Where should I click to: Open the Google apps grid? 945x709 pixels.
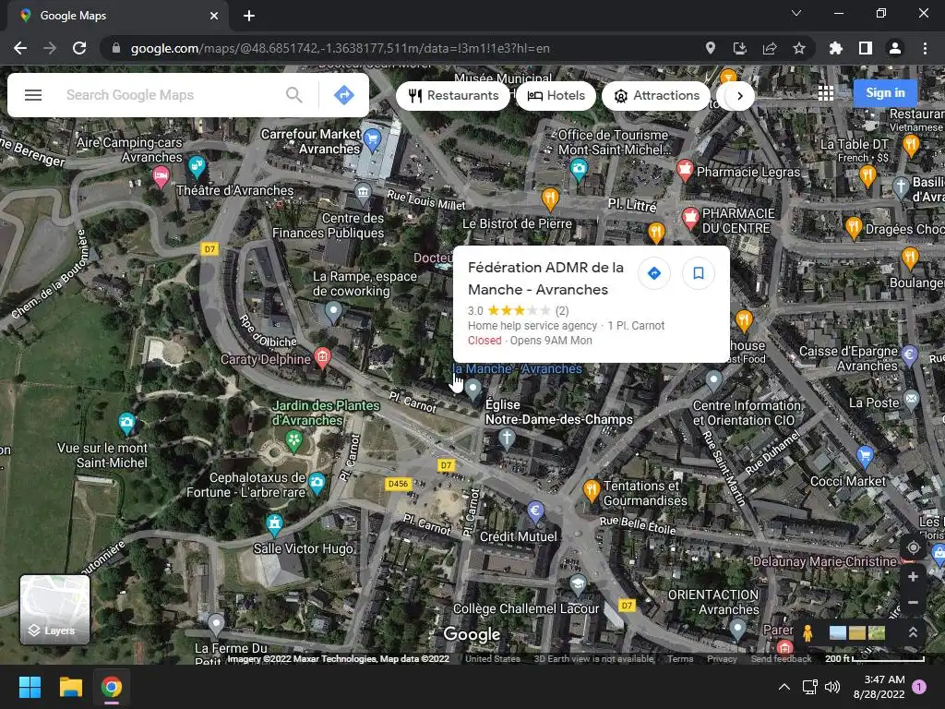(826, 93)
